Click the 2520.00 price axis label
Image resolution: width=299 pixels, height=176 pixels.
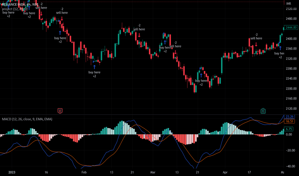point(291,9)
